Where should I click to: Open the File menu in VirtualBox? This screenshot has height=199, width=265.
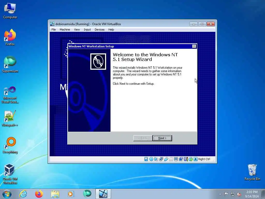(54, 30)
